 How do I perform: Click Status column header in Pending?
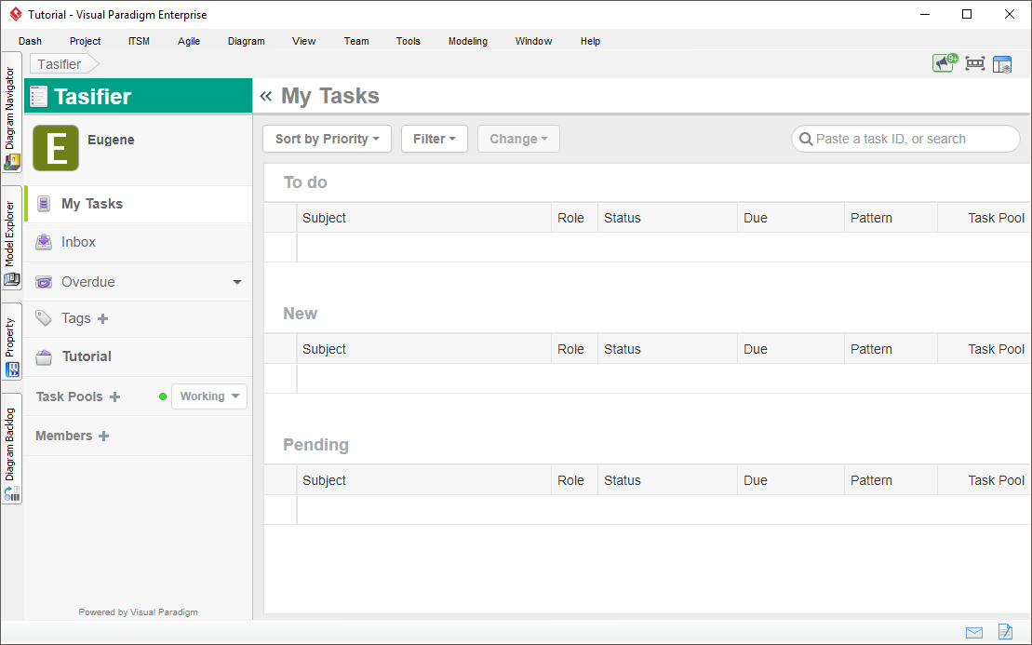(x=667, y=480)
